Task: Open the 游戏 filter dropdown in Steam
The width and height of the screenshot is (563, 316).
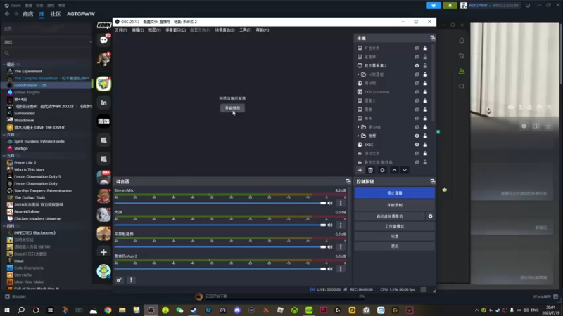Action: click(47, 42)
